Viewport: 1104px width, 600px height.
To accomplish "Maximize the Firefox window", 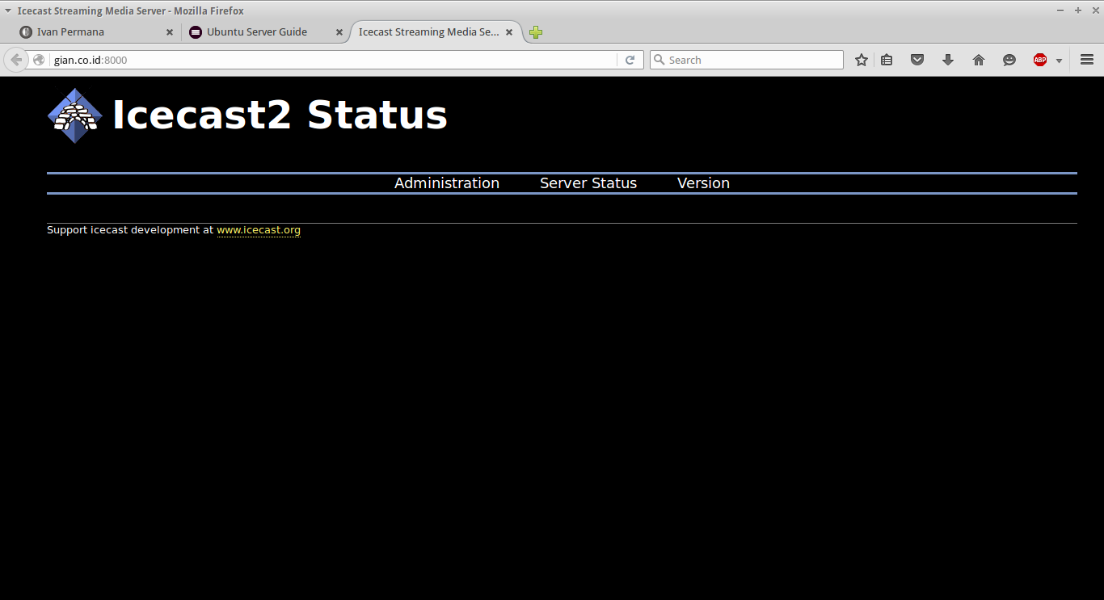I will click(x=1077, y=10).
